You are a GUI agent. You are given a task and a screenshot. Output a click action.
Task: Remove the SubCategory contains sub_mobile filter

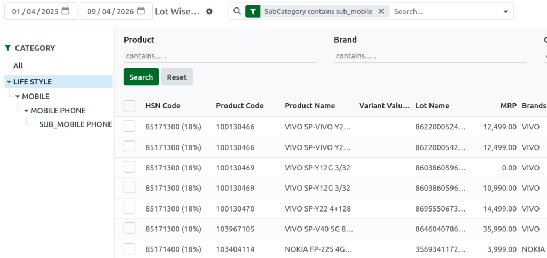[381, 11]
